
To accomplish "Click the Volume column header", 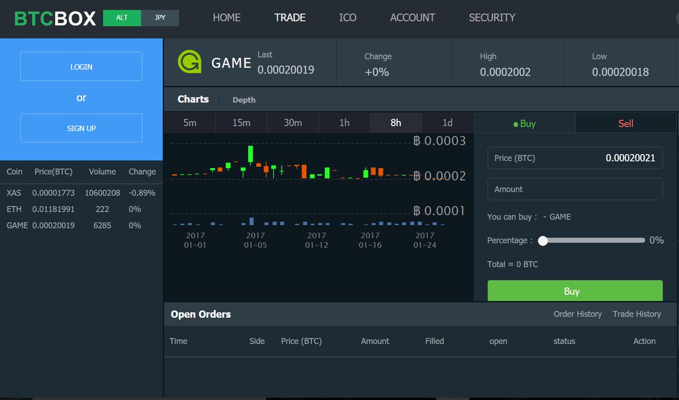I will 102,171.
